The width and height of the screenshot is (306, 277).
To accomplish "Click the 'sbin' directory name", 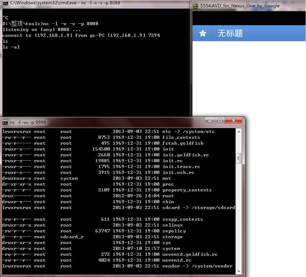I will click(168, 202).
